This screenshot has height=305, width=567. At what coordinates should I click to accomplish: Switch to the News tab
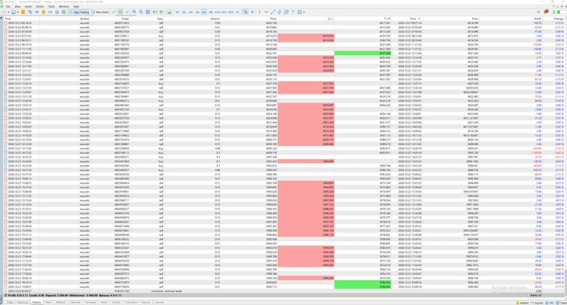click(x=48, y=302)
